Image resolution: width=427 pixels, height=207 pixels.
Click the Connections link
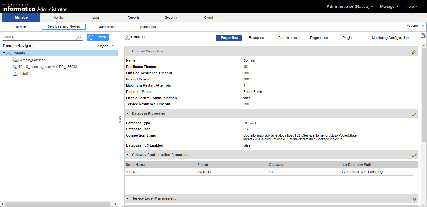pos(107,27)
